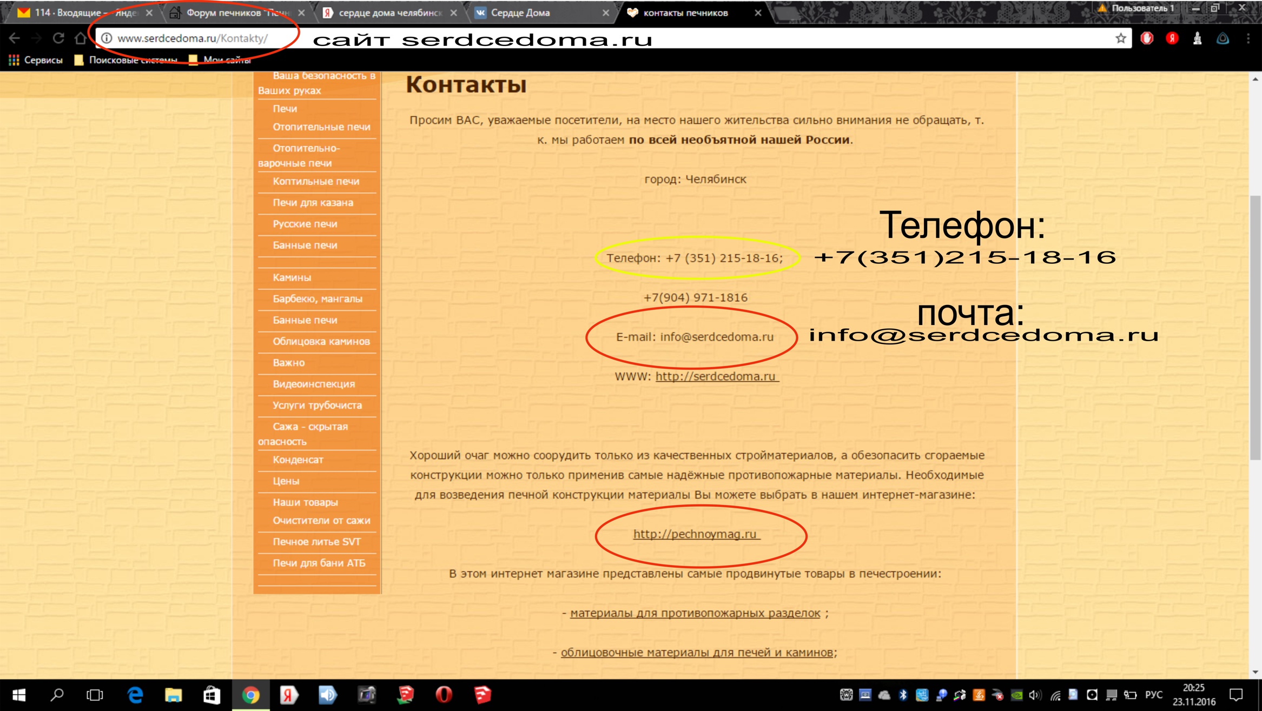This screenshot has width=1262, height=711.
Task: Open the Windows notification center icon
Action: coord(1236,695)
